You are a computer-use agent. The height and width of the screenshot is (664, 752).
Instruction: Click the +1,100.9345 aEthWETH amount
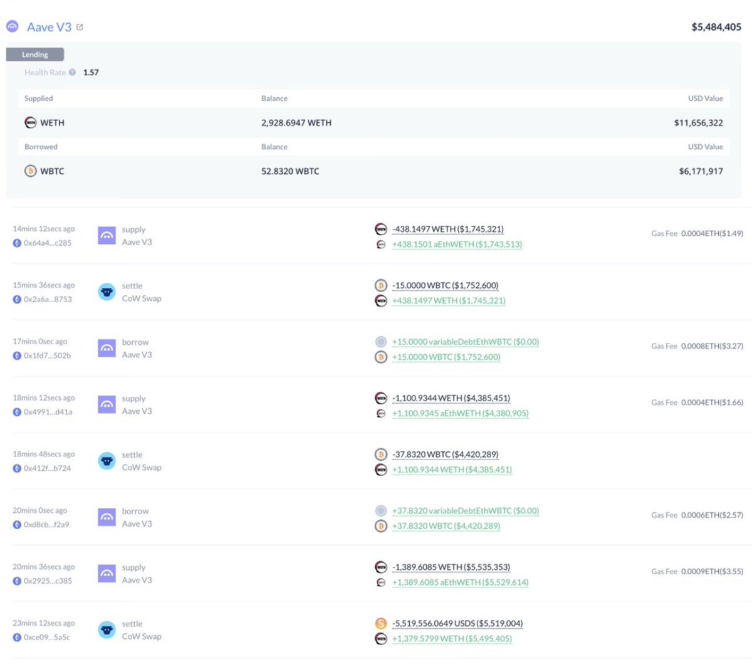[x=460, y=413]
